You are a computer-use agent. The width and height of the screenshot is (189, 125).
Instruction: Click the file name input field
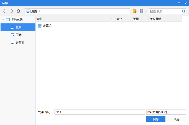coord(97,112)
